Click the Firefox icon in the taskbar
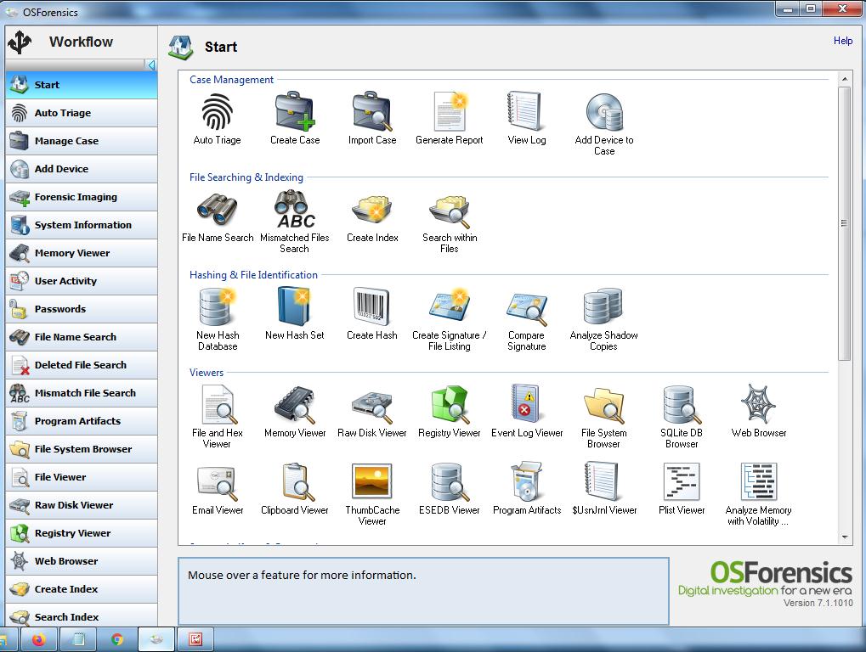 click(x=38, y=640)
